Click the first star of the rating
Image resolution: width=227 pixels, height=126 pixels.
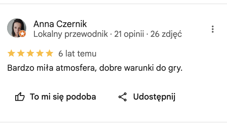tap(11, 54)
